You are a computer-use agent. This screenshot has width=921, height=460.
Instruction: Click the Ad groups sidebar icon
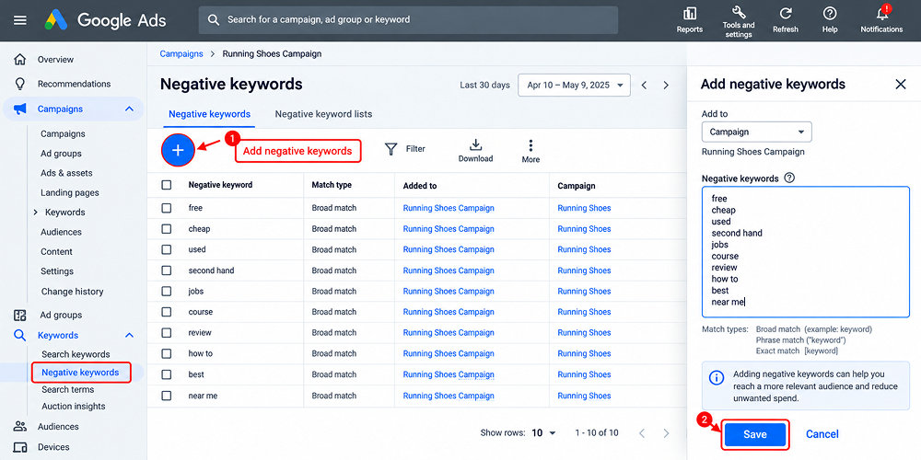[x=20, y=315]
